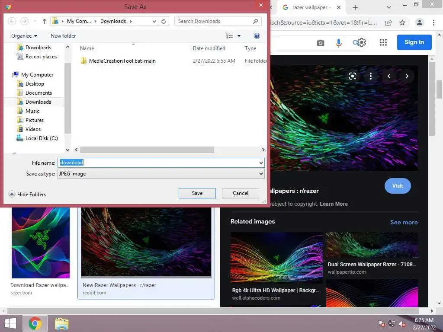443x332 pixels.
Task: Bookmark this page with the star
Action: click(x=402, y=22)
